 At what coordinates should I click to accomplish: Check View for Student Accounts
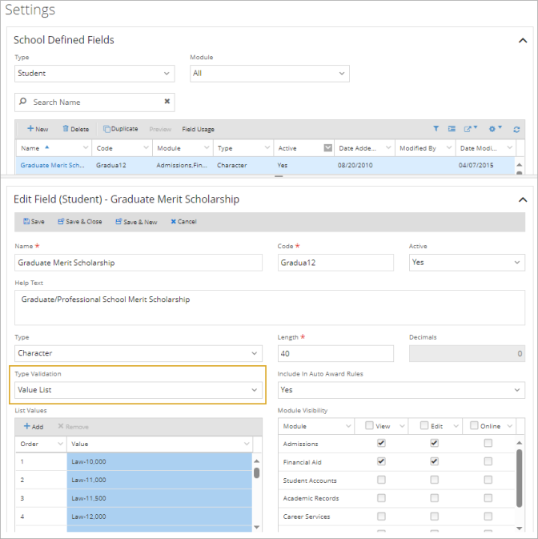pyautogui.click(x=381, y=480)
